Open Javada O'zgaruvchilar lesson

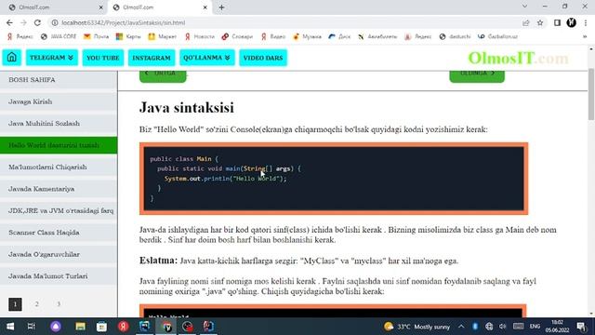[x=59, y=254]
